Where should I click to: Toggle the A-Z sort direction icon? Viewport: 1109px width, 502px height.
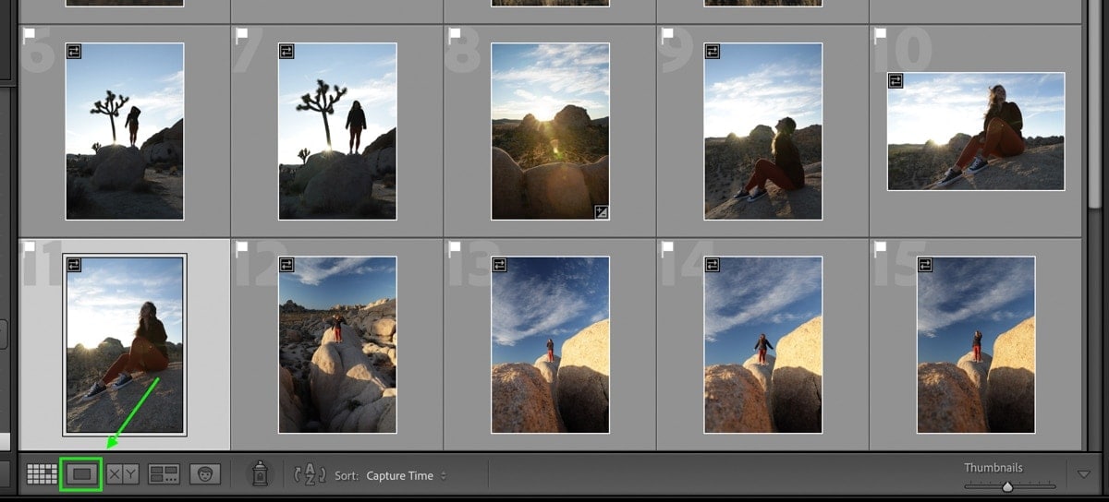310,474
